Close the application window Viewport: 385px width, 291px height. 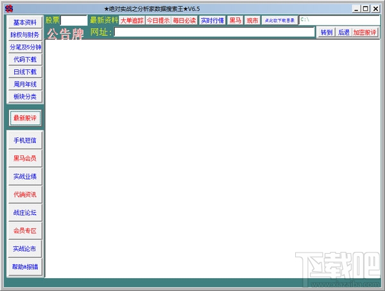(x=375, y=9)
